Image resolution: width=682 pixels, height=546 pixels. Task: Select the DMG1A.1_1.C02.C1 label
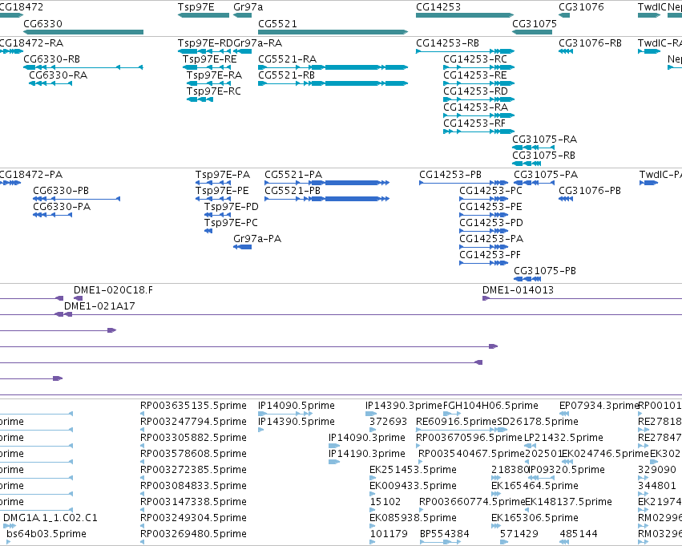[50, 518]
